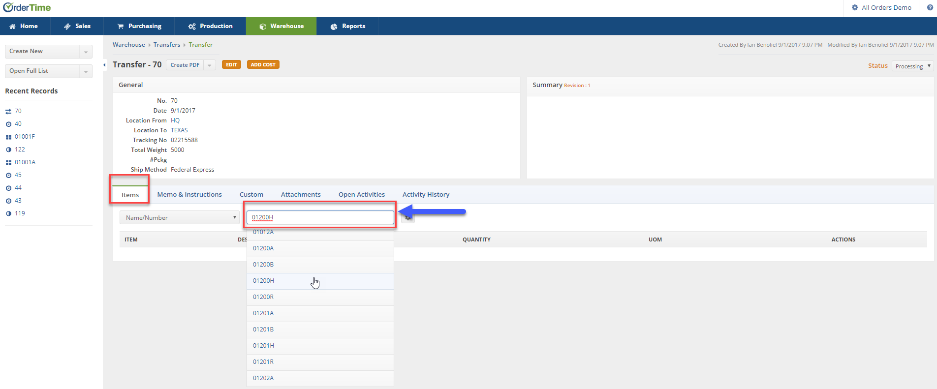Click the gear icon beside All Orders Demo
Screen dimensions: 937x389
(855, 7)
